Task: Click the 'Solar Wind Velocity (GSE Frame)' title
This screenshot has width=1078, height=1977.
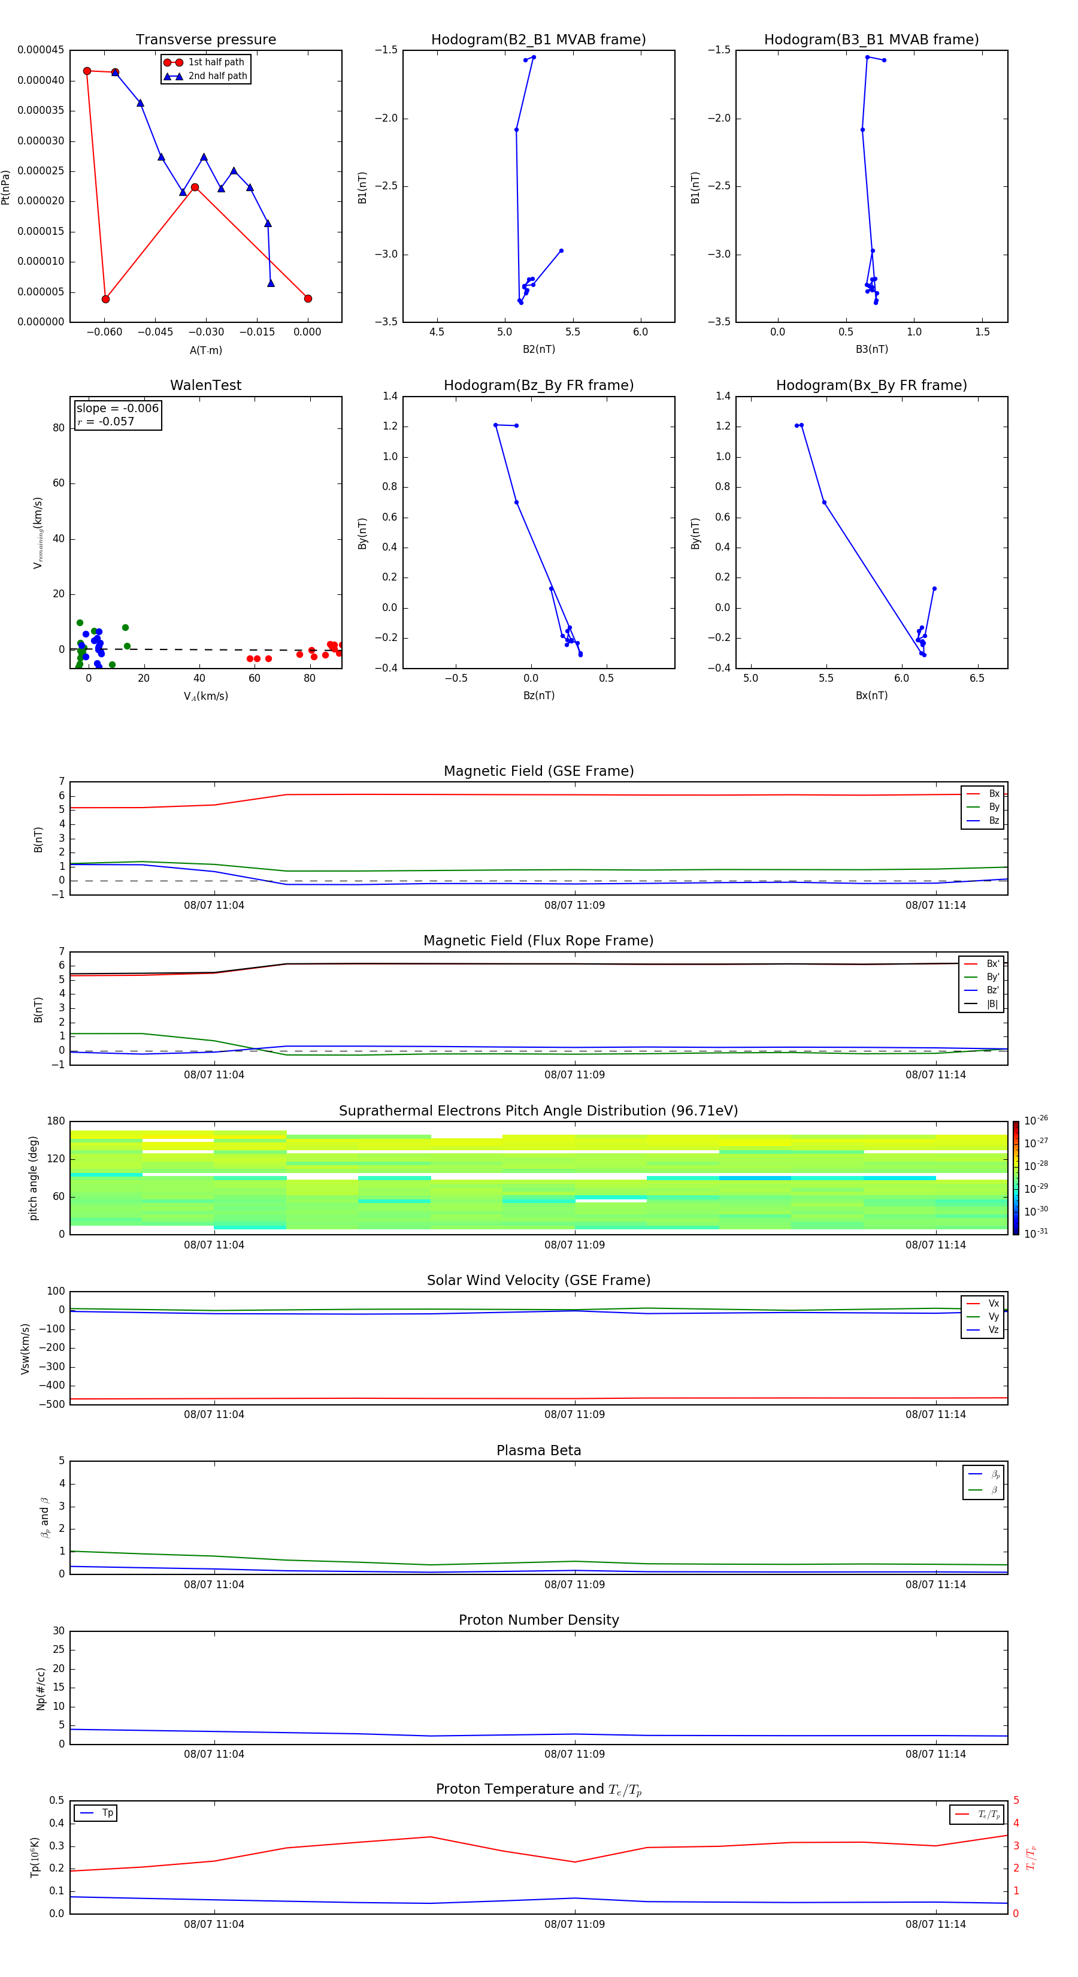Action: (538, 1280)
